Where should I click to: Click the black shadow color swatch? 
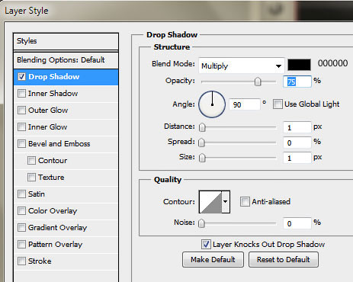click(x=299, y=65)
